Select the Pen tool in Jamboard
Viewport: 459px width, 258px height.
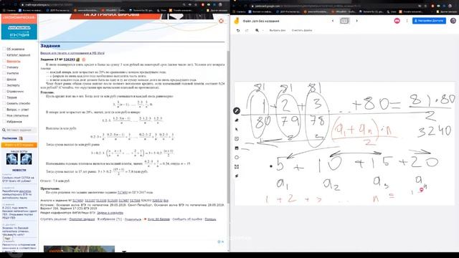pyautogui.click(x=237, y=111)
